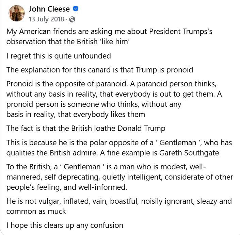Open John Cleese's profile picture

coord(17,13)
